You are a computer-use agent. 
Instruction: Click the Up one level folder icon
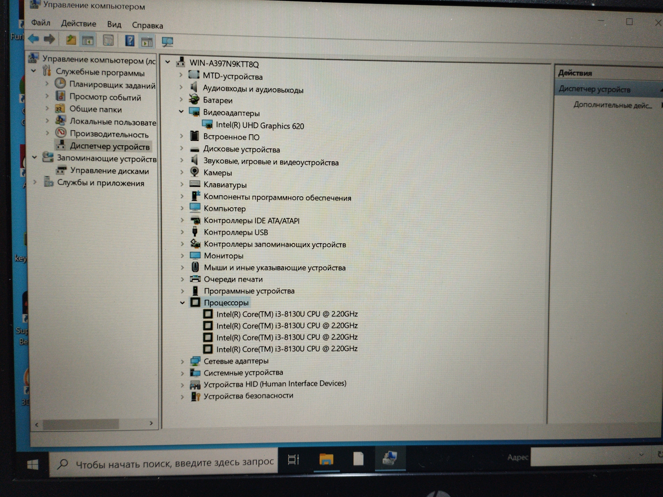point(71,40)
